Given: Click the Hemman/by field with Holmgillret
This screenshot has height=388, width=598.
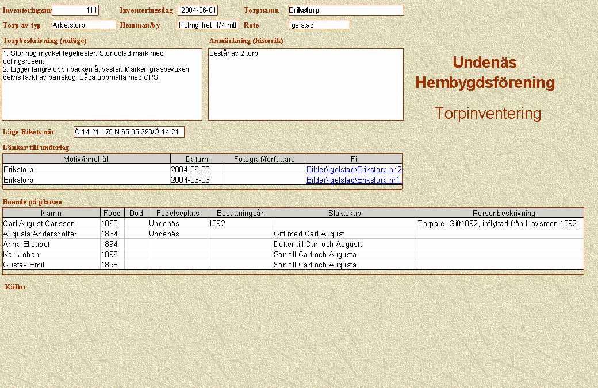Looking at the screenshot, I should click(x=208, y=25).
